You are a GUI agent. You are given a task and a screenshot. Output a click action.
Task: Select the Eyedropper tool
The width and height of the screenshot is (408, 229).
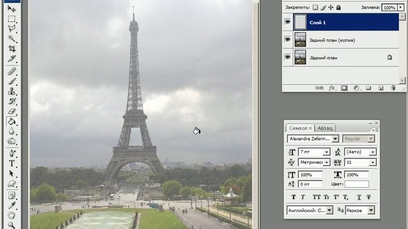(11, 205)
